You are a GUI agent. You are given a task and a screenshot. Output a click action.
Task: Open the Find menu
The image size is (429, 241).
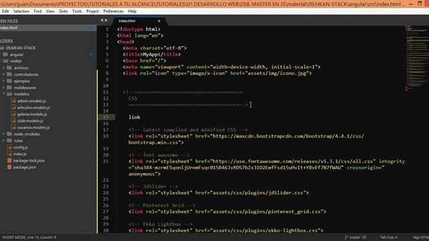pyautogui.click(x=38, y=11)
